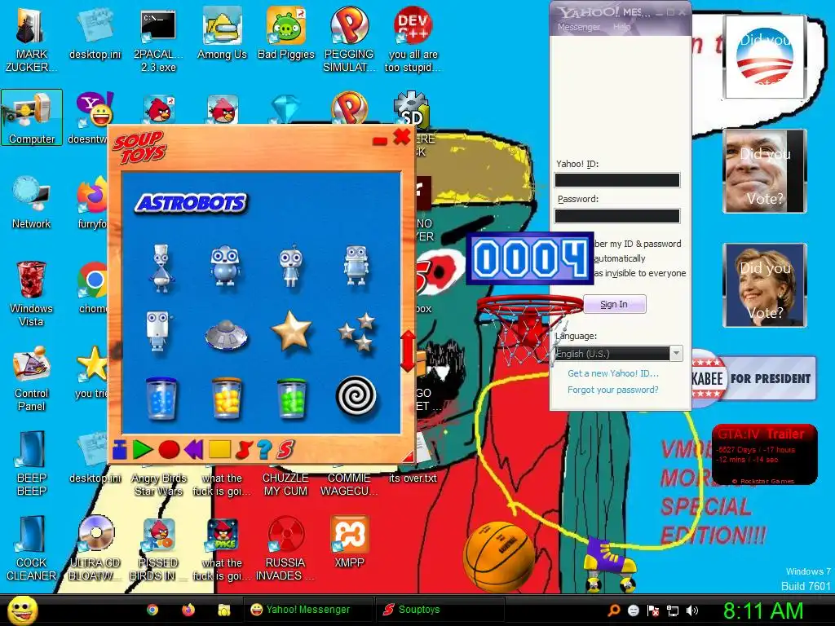Open Souptoys help via blue question mark
The image size is (835, 626).
[x=264, y=450]
